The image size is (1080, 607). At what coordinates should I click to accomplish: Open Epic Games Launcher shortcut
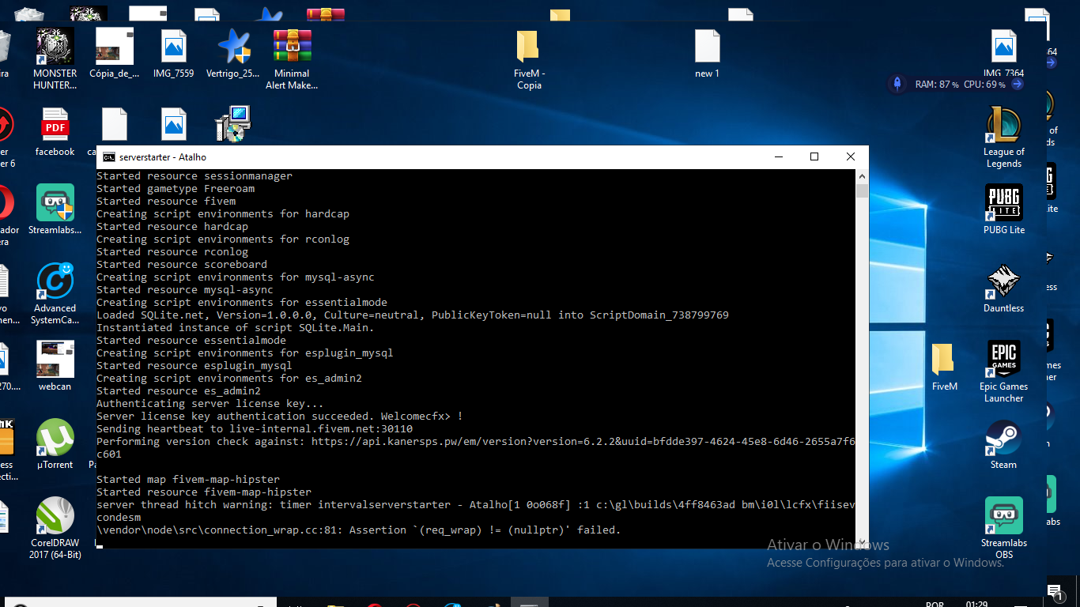click(x=1003, y=360)
